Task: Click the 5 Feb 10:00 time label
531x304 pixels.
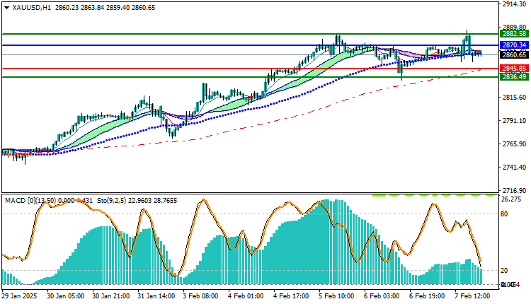Action: coord(336,296)
